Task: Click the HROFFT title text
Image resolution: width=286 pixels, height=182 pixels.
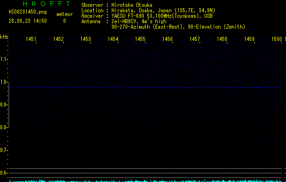Action: tap(46, 4)
